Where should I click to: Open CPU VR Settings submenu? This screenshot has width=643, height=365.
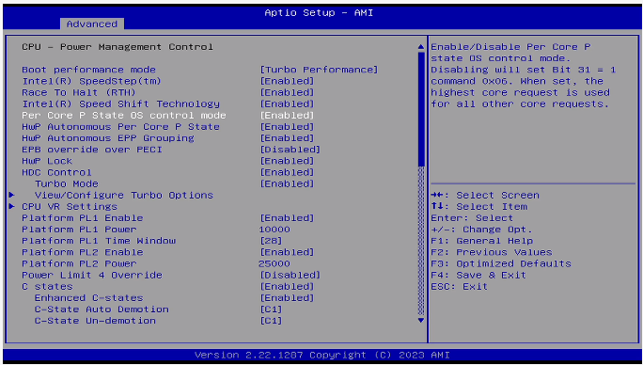(x=70, y=207)
